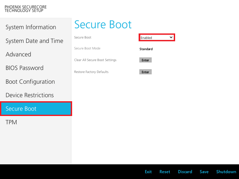Expand the Secure Boot Enabled dropdown
Screen dimensions: 239x179
pyautogui.click(x=157, y=37)
